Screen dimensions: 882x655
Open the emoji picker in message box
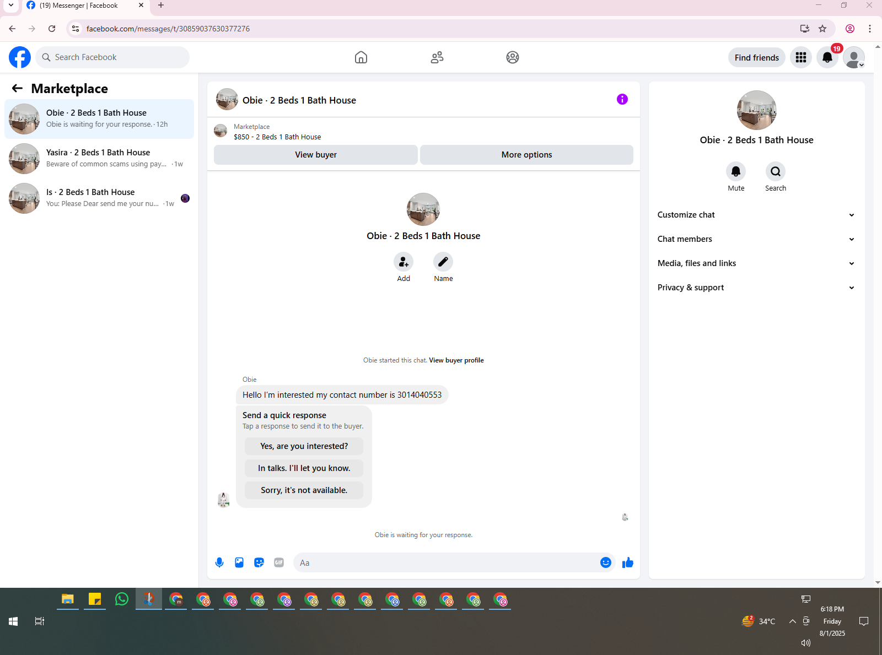coord(606,562)
